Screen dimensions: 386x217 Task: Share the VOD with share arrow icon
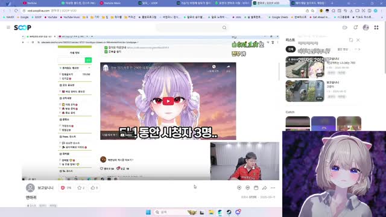click(264, 187)
